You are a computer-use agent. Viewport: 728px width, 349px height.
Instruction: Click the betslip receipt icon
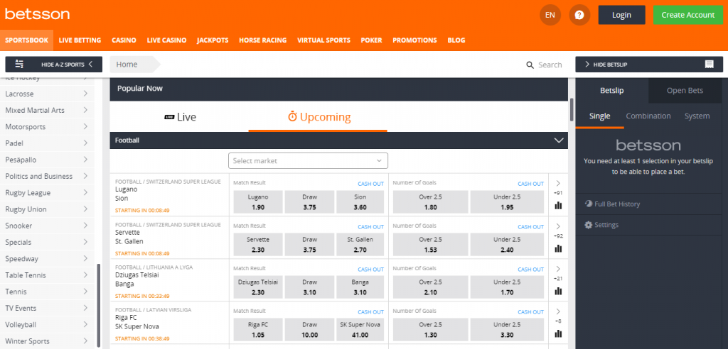[709, 65]
